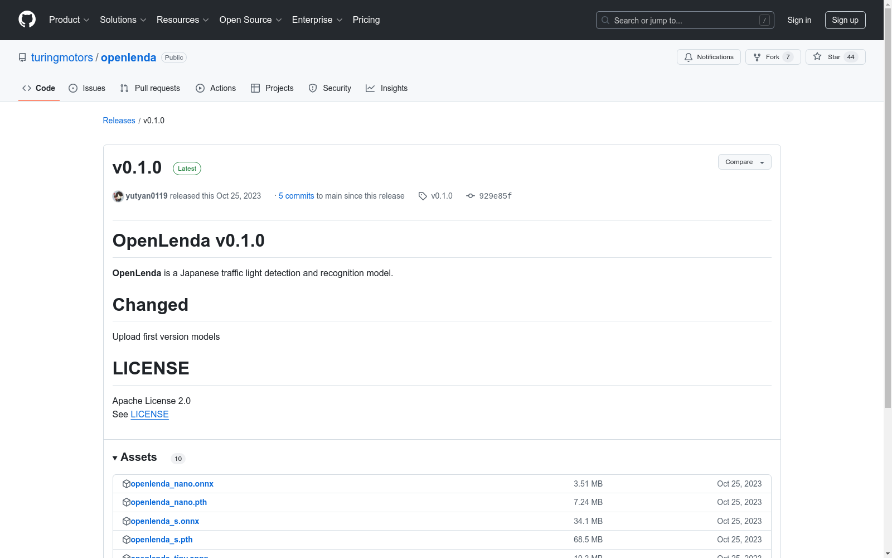Click package icon for openlenda_nano.pth
Viewport: 892px width, 558px height.
tap(127, 502)
